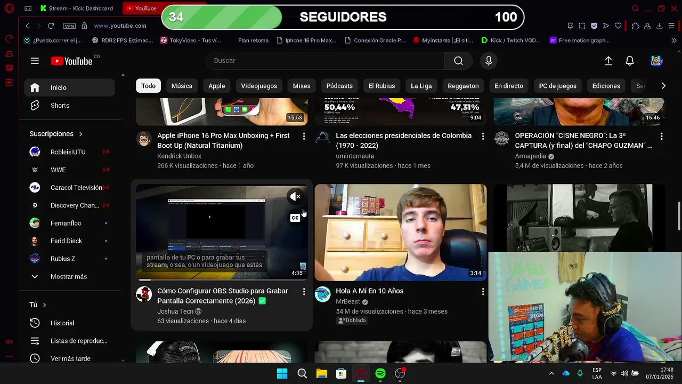The image size is (682, 384).
Task: Open options menu for iPhone 16 unboxing video
Action: 304,137
